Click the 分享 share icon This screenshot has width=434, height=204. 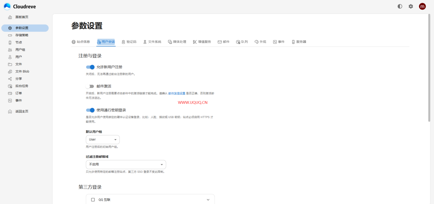tap(10, 79)
